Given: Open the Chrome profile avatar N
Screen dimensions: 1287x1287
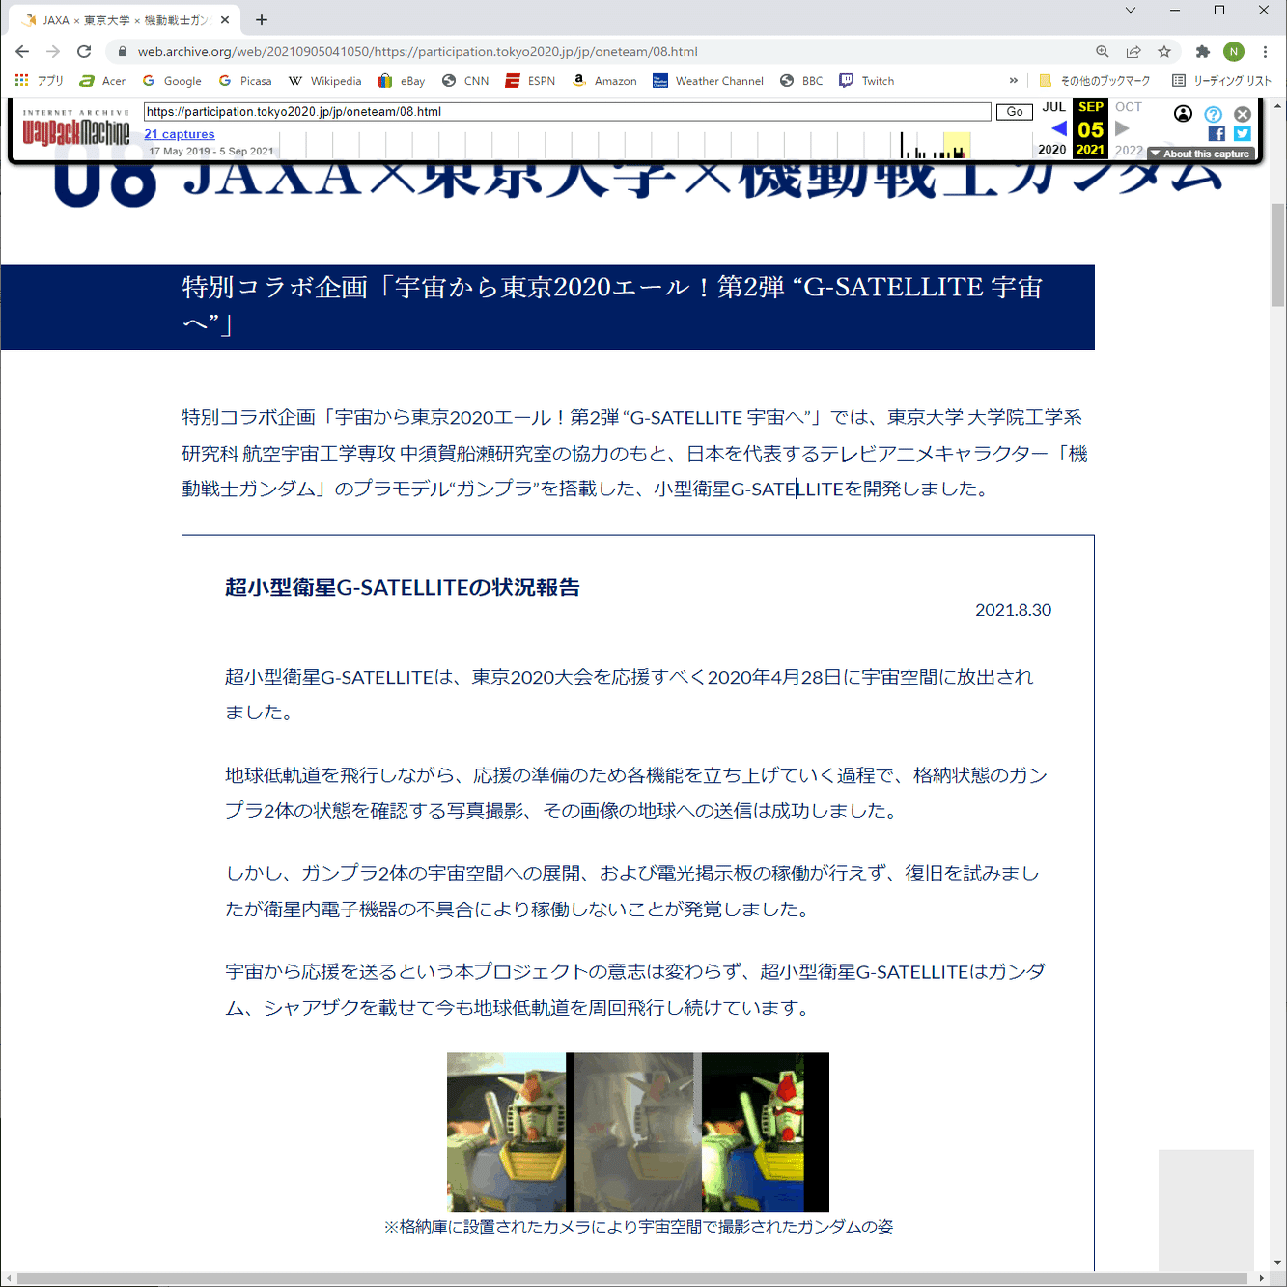Looking at the screenshot, I should [1234, 52].
